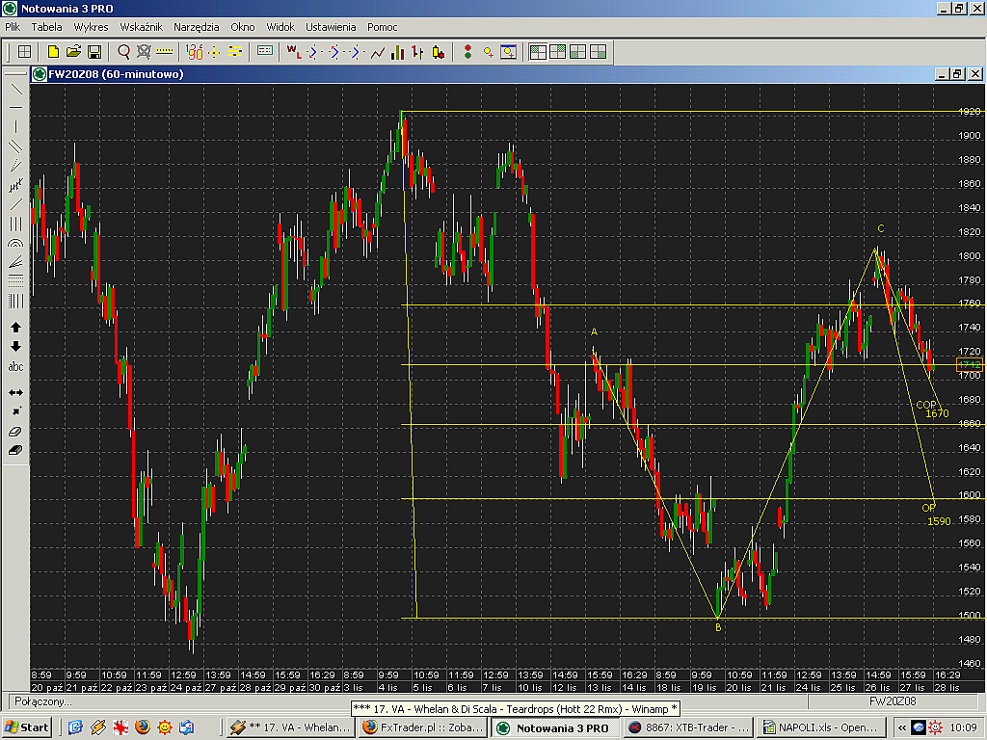The height and width of the screenshot is (740, 987).
Task: Open the Wskaźnik menu
Action: [141, 27]
